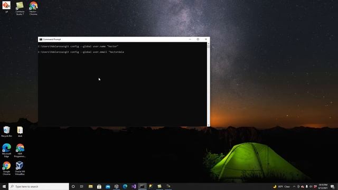338x190 pixels.
Task: Open the desk folder on the desktop
Action: 20,131
